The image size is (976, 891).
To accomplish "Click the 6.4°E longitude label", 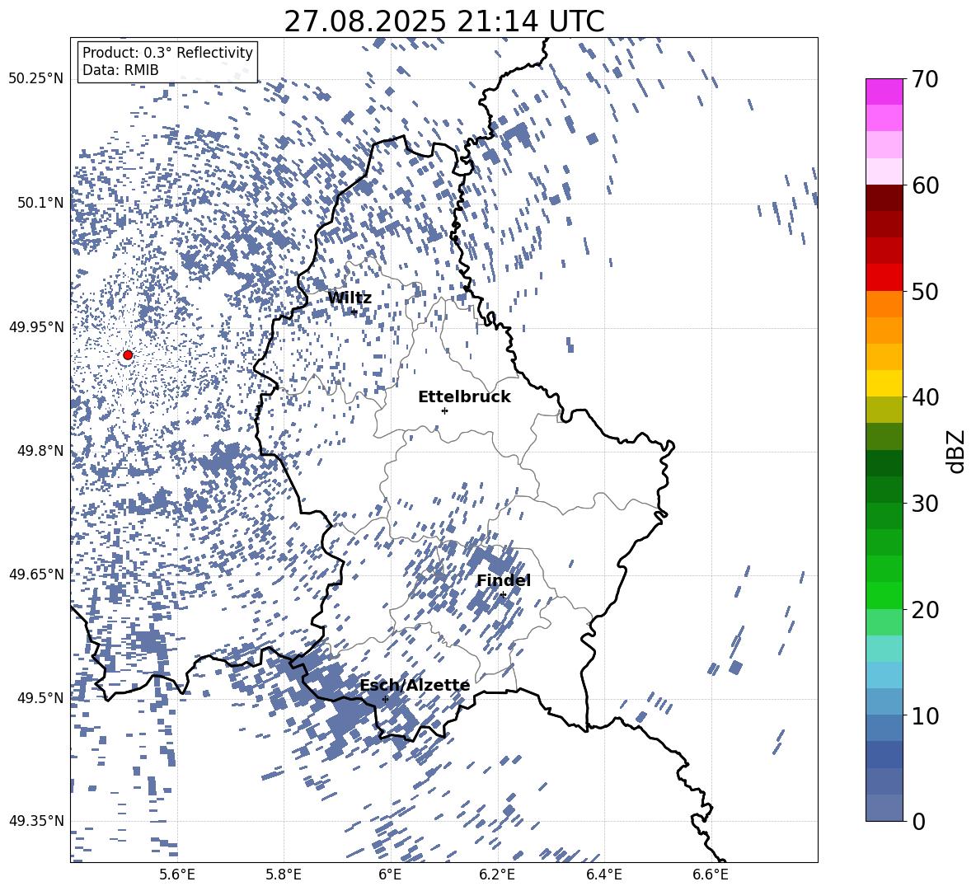I will click(x=603, y=875).
